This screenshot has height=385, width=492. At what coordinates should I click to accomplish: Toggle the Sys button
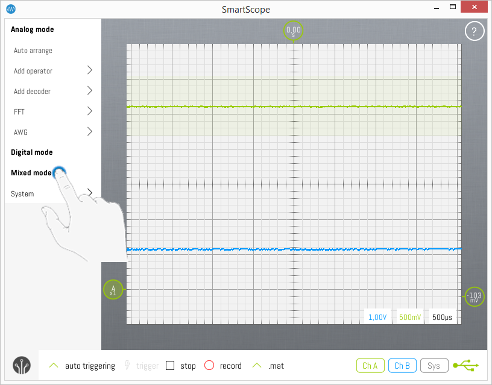coord(434,365)
